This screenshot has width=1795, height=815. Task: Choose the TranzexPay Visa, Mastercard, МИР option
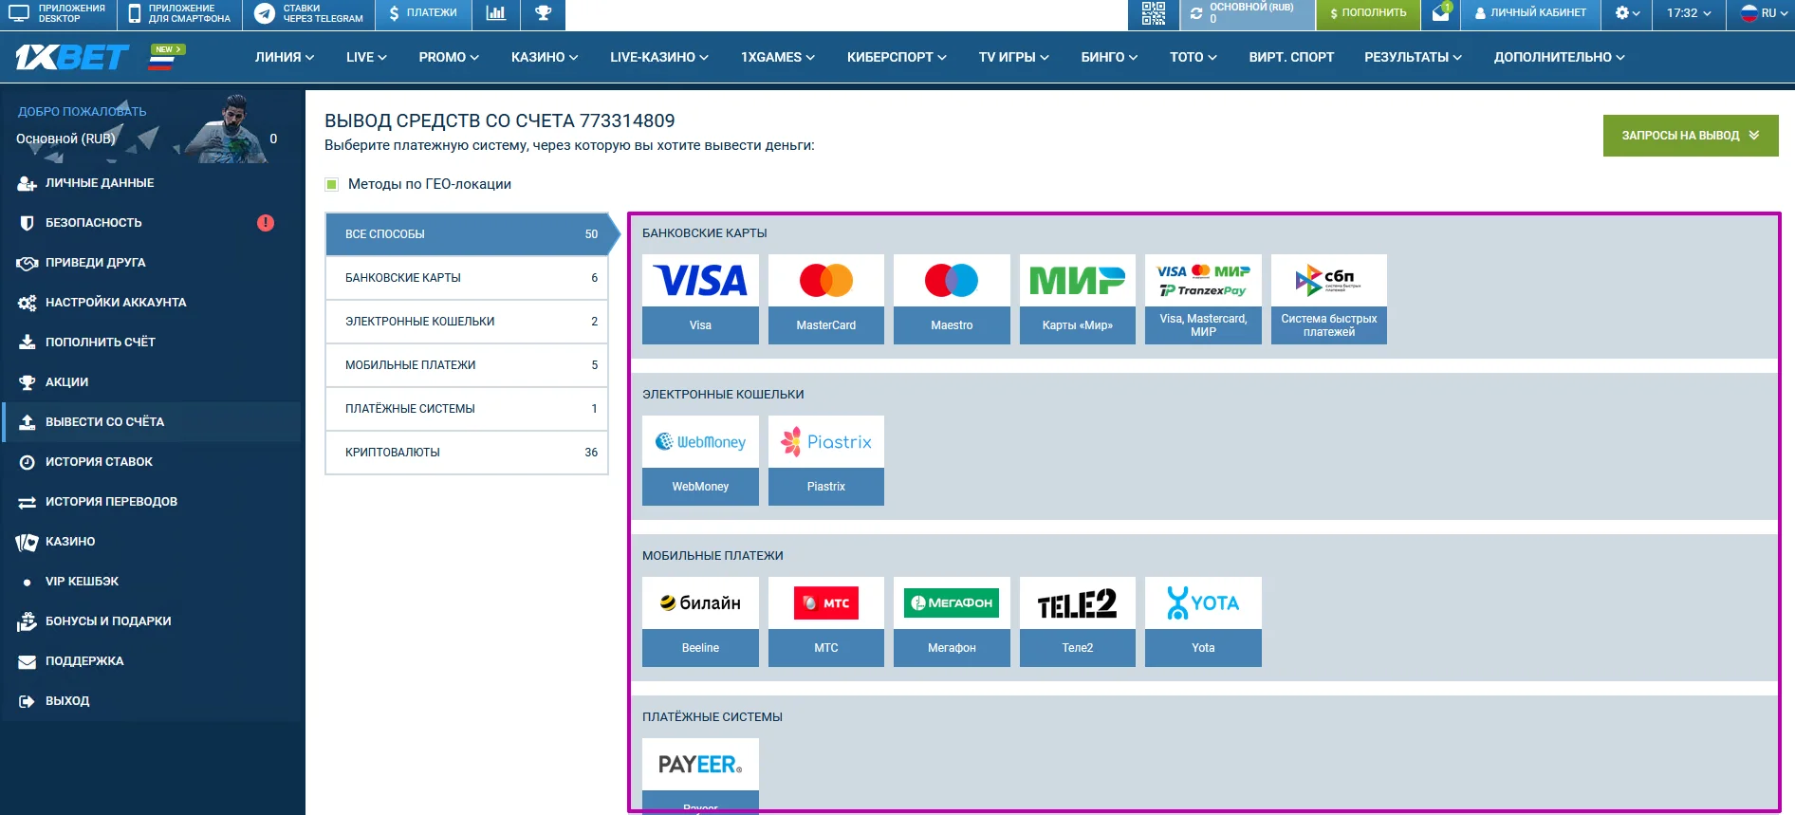(x=1203, y=299)
